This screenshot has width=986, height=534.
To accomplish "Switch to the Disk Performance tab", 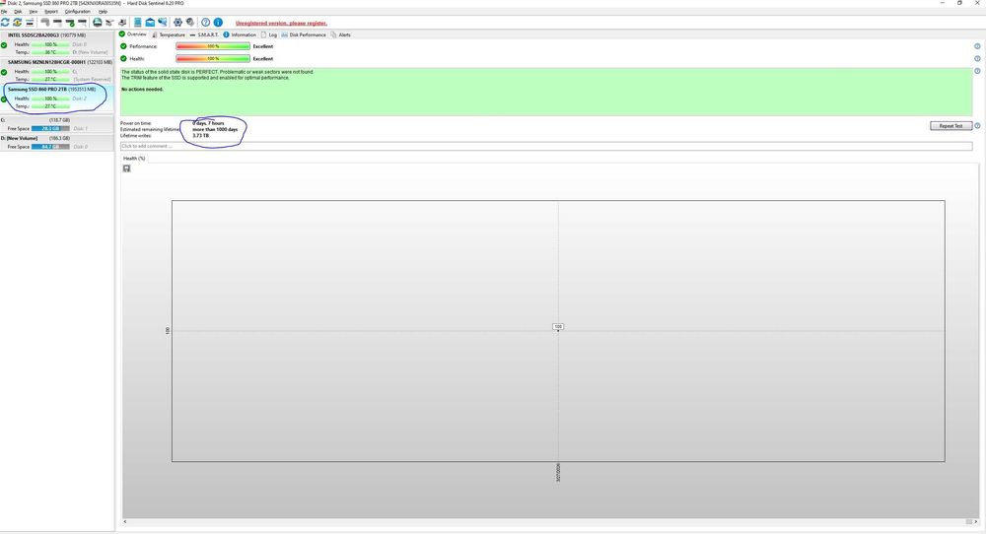I will [304, 34].
